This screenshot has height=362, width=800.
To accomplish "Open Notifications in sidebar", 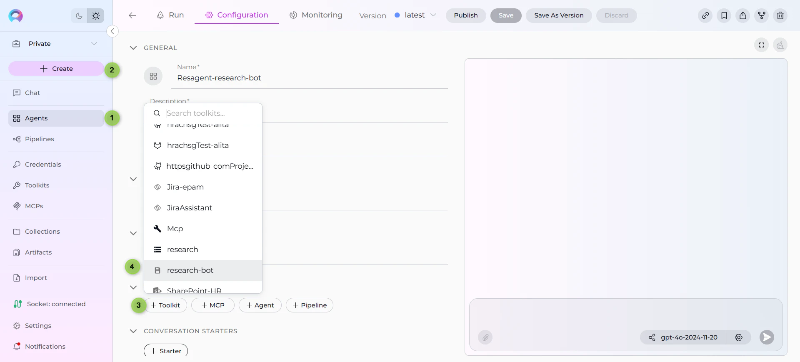I will pyautogui.click(x=56, y=347).
